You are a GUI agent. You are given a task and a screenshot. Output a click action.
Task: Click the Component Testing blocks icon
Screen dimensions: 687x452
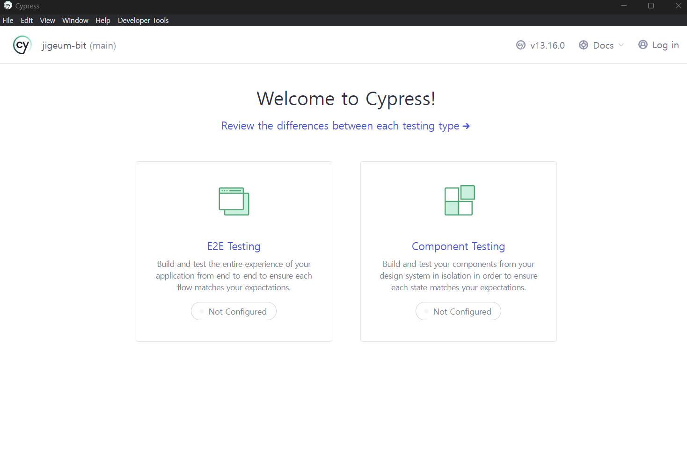pos(460,200)
